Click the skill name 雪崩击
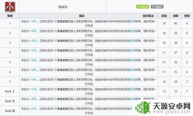This screenshot has height=116, width=193. [x=63, y=7]
